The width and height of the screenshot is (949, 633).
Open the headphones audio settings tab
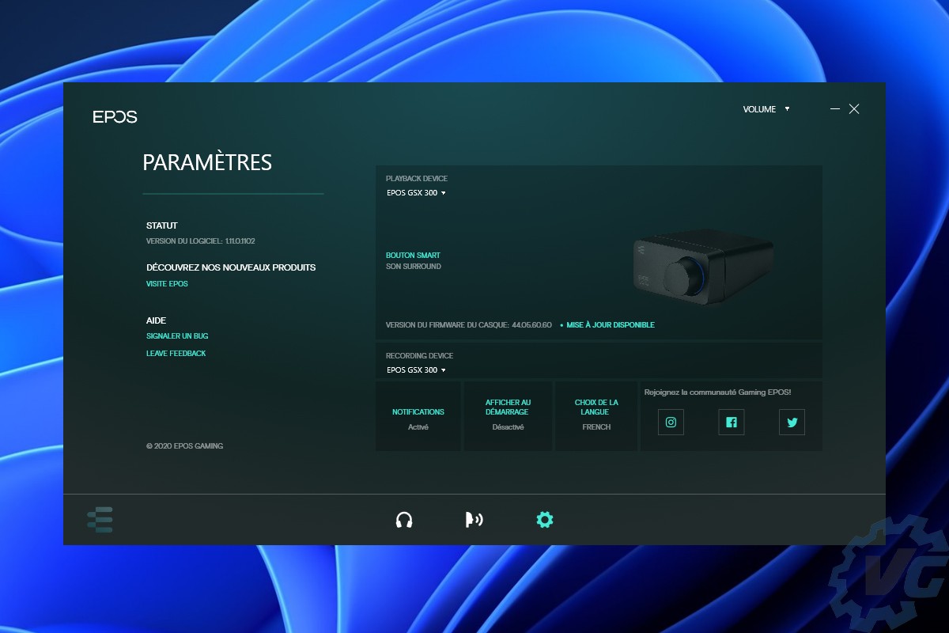[404, 520]
